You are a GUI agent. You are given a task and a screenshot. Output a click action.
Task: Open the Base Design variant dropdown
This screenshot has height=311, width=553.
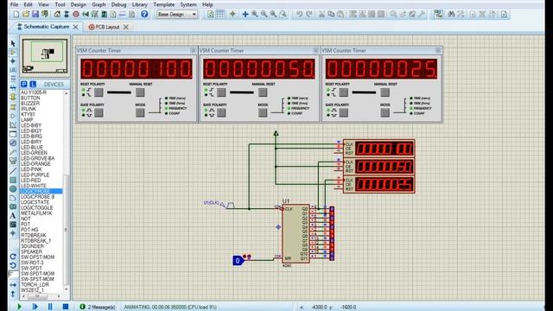click(177, 15)
